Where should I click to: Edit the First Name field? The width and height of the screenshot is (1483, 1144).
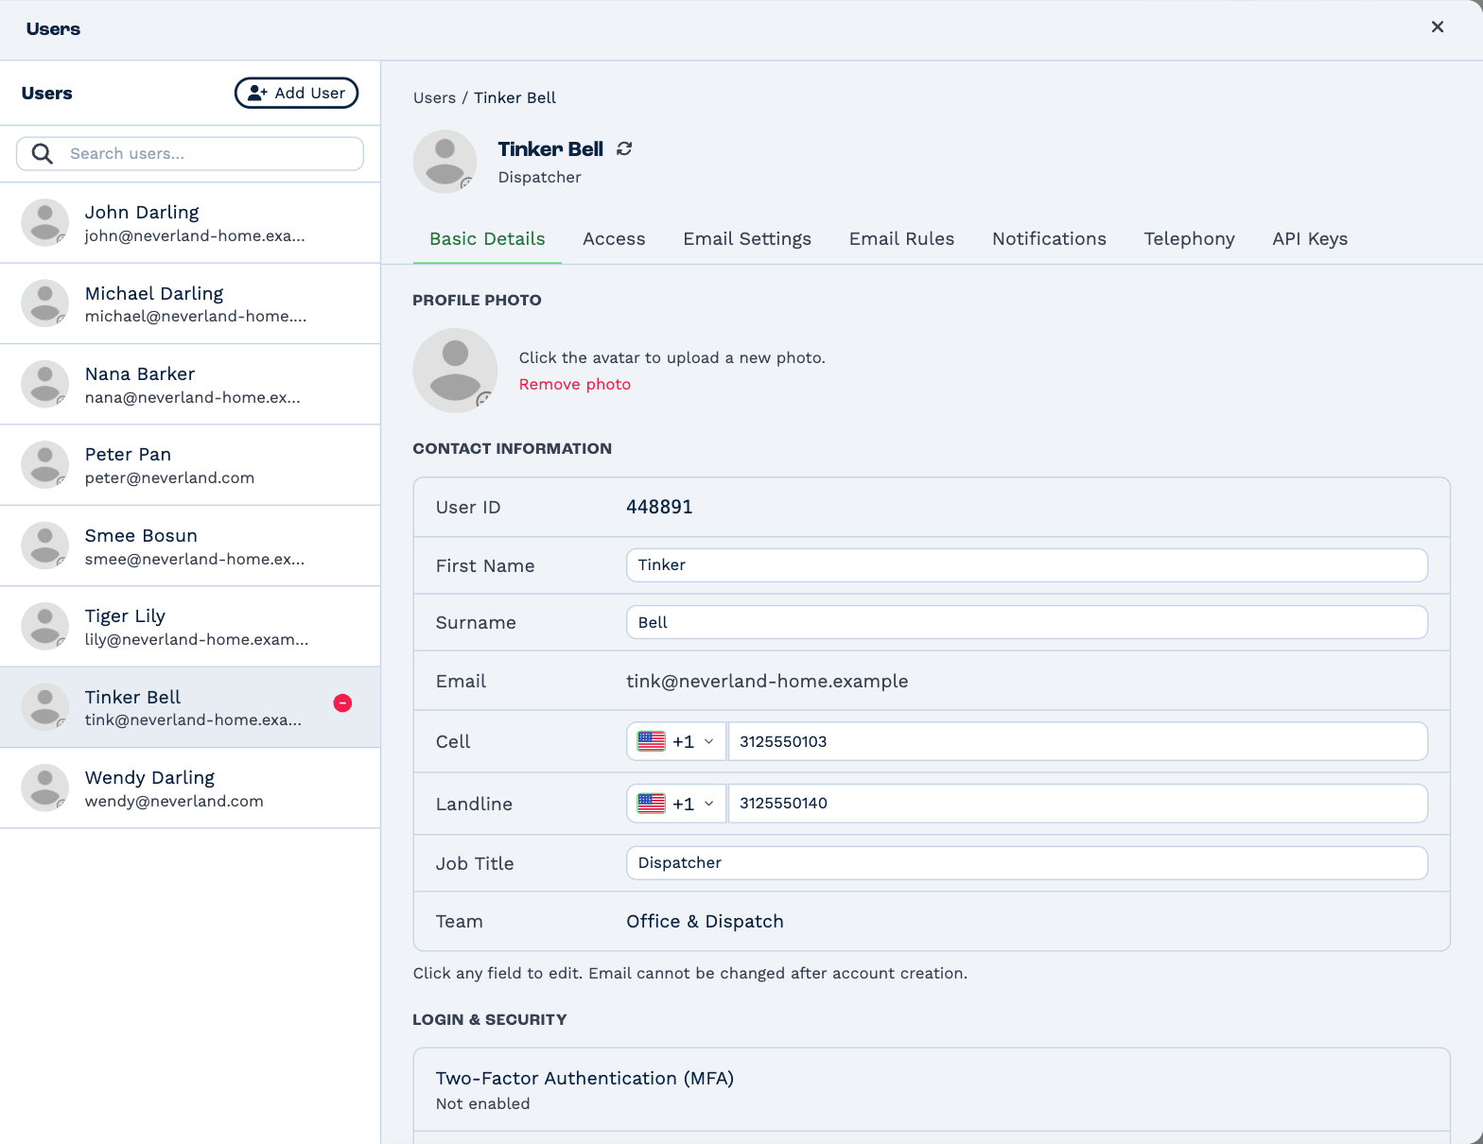(x=1027, y=565)
